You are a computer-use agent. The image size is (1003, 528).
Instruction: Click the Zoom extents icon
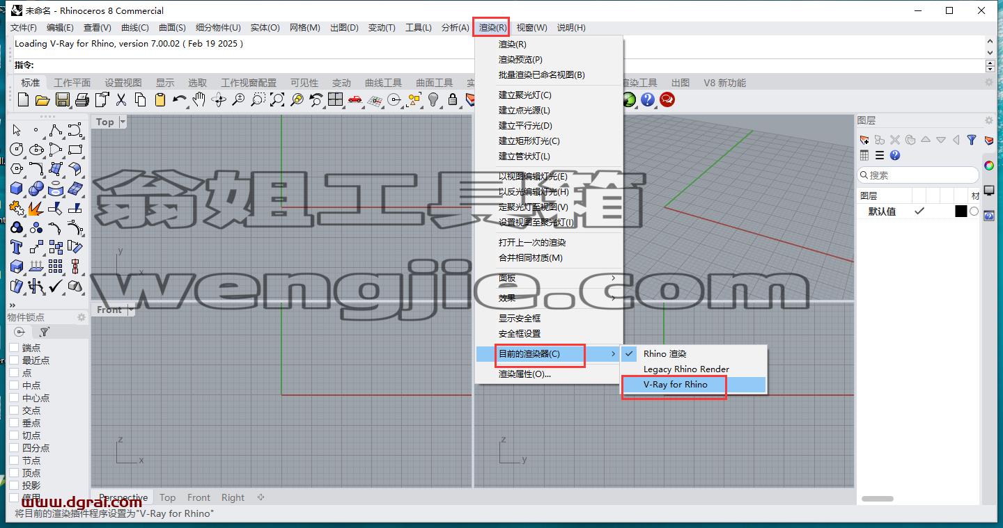tap(277, 99)
